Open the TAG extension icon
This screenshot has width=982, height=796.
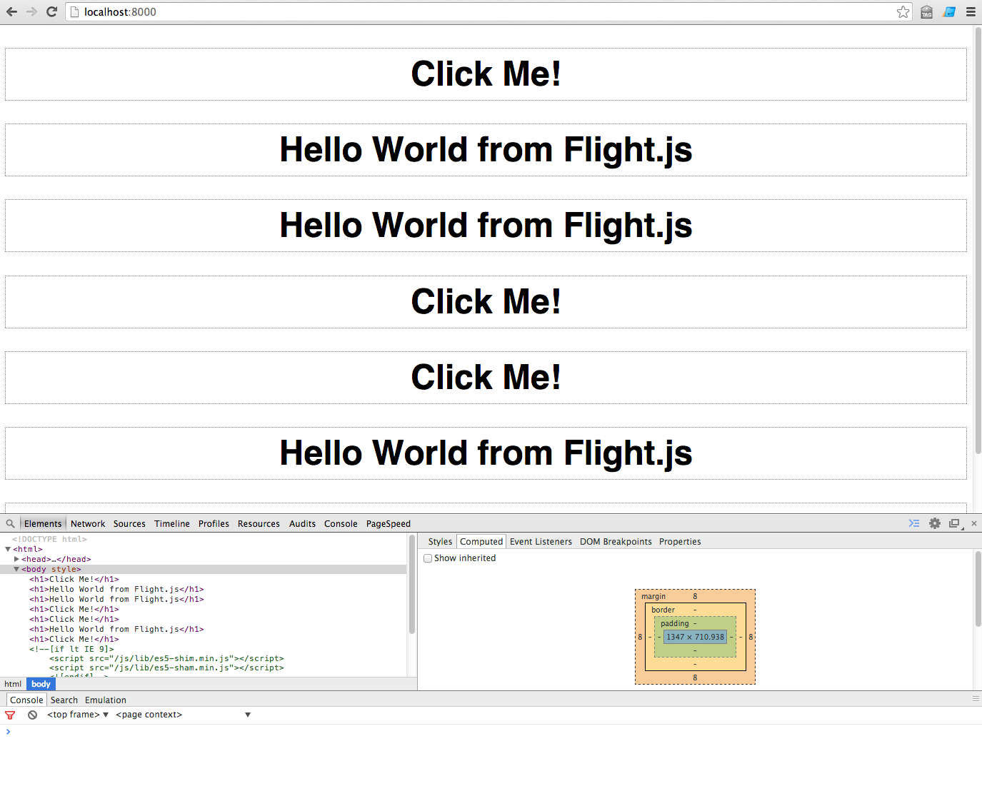926,11
